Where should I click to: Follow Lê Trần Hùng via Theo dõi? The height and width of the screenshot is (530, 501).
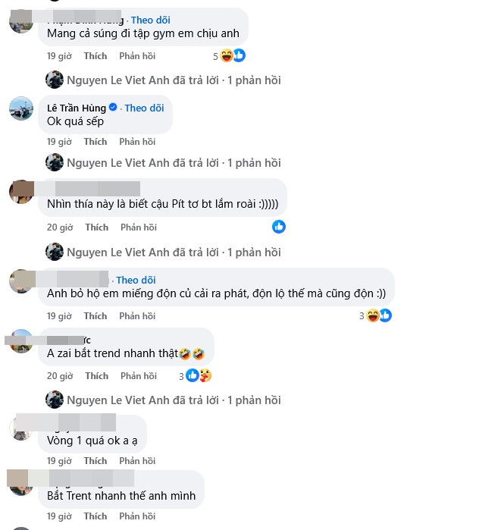(x=144, y=108)
